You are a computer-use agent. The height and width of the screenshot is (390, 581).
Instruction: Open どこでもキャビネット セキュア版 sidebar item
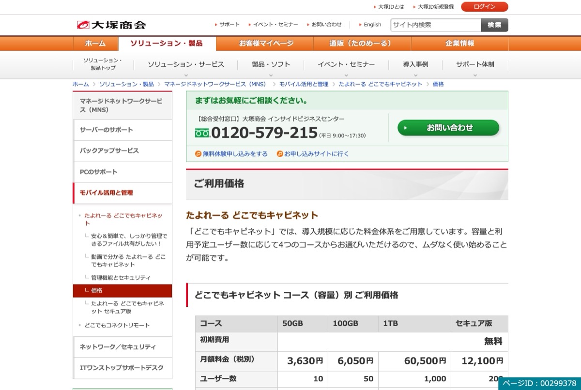[x=128, y=307]
